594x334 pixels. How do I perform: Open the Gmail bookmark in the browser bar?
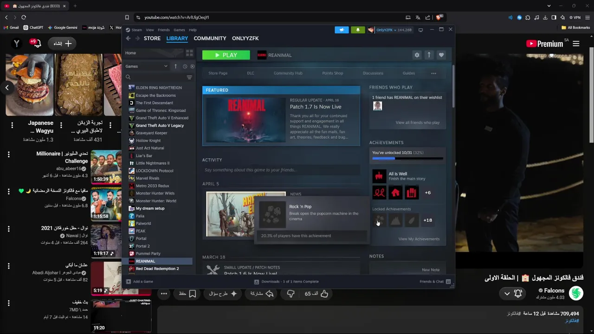coord(11,27)
